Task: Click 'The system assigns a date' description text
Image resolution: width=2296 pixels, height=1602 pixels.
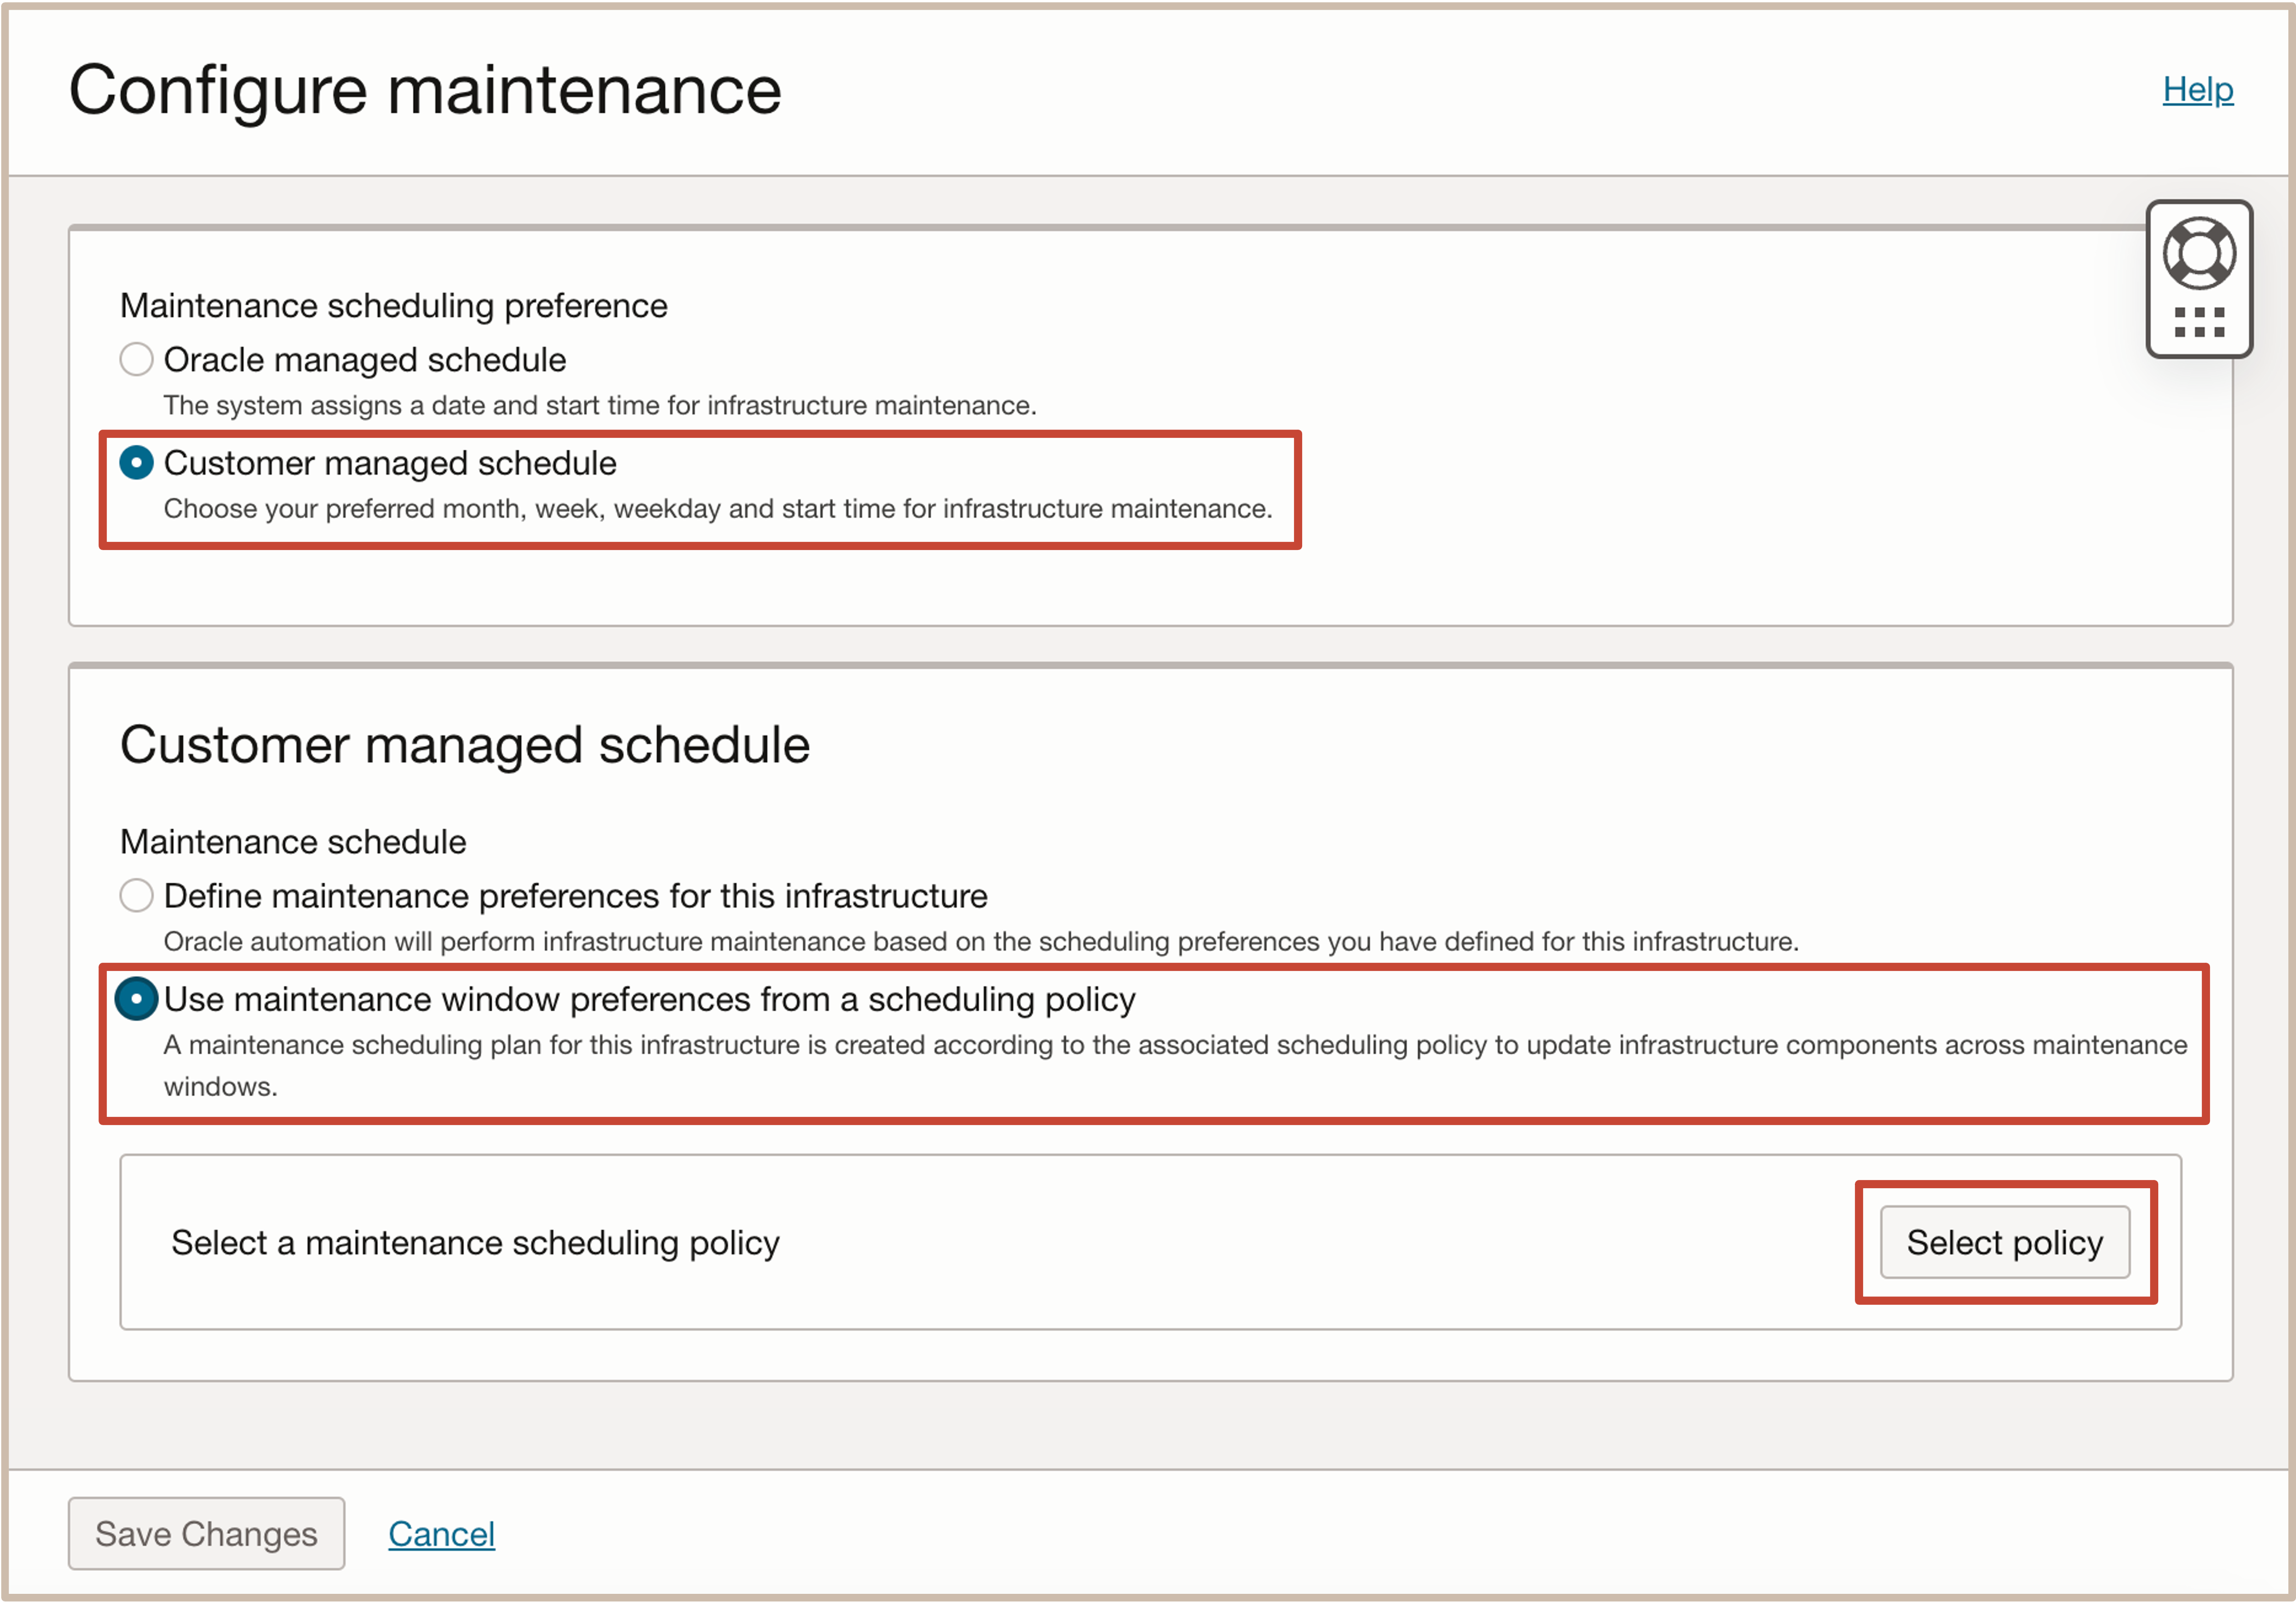Action: tap(599, 405)
